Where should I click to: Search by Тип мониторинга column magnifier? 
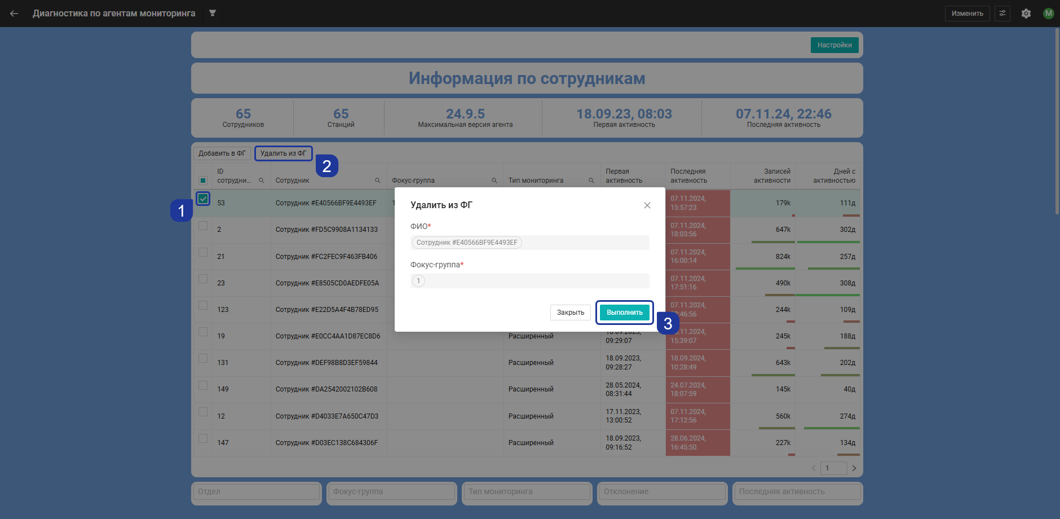(591, 181)
